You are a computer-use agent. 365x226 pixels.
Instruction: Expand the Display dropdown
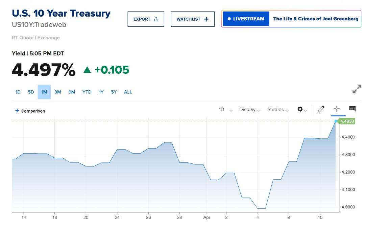point(250,110)
